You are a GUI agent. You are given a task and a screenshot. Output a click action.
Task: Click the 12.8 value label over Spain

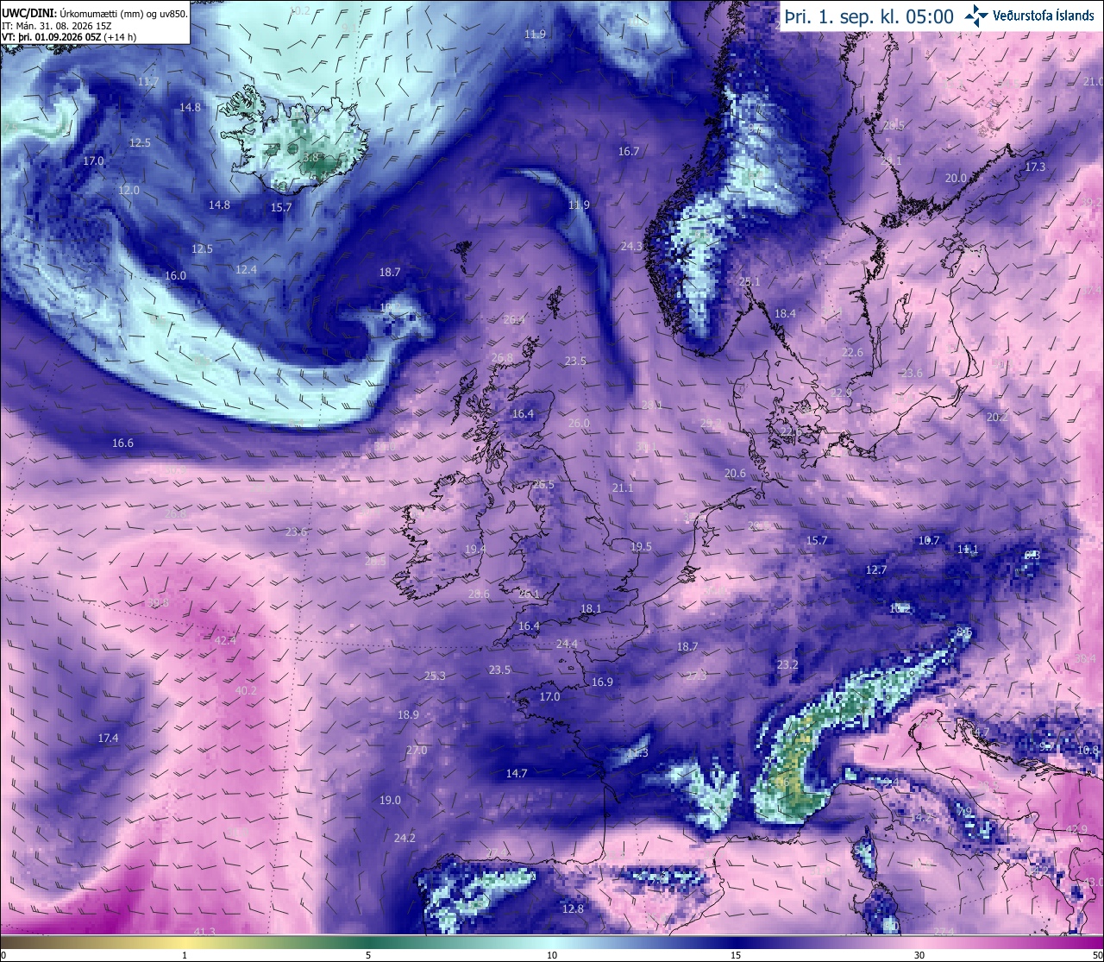pyautogui.click(x=573, y=909)
